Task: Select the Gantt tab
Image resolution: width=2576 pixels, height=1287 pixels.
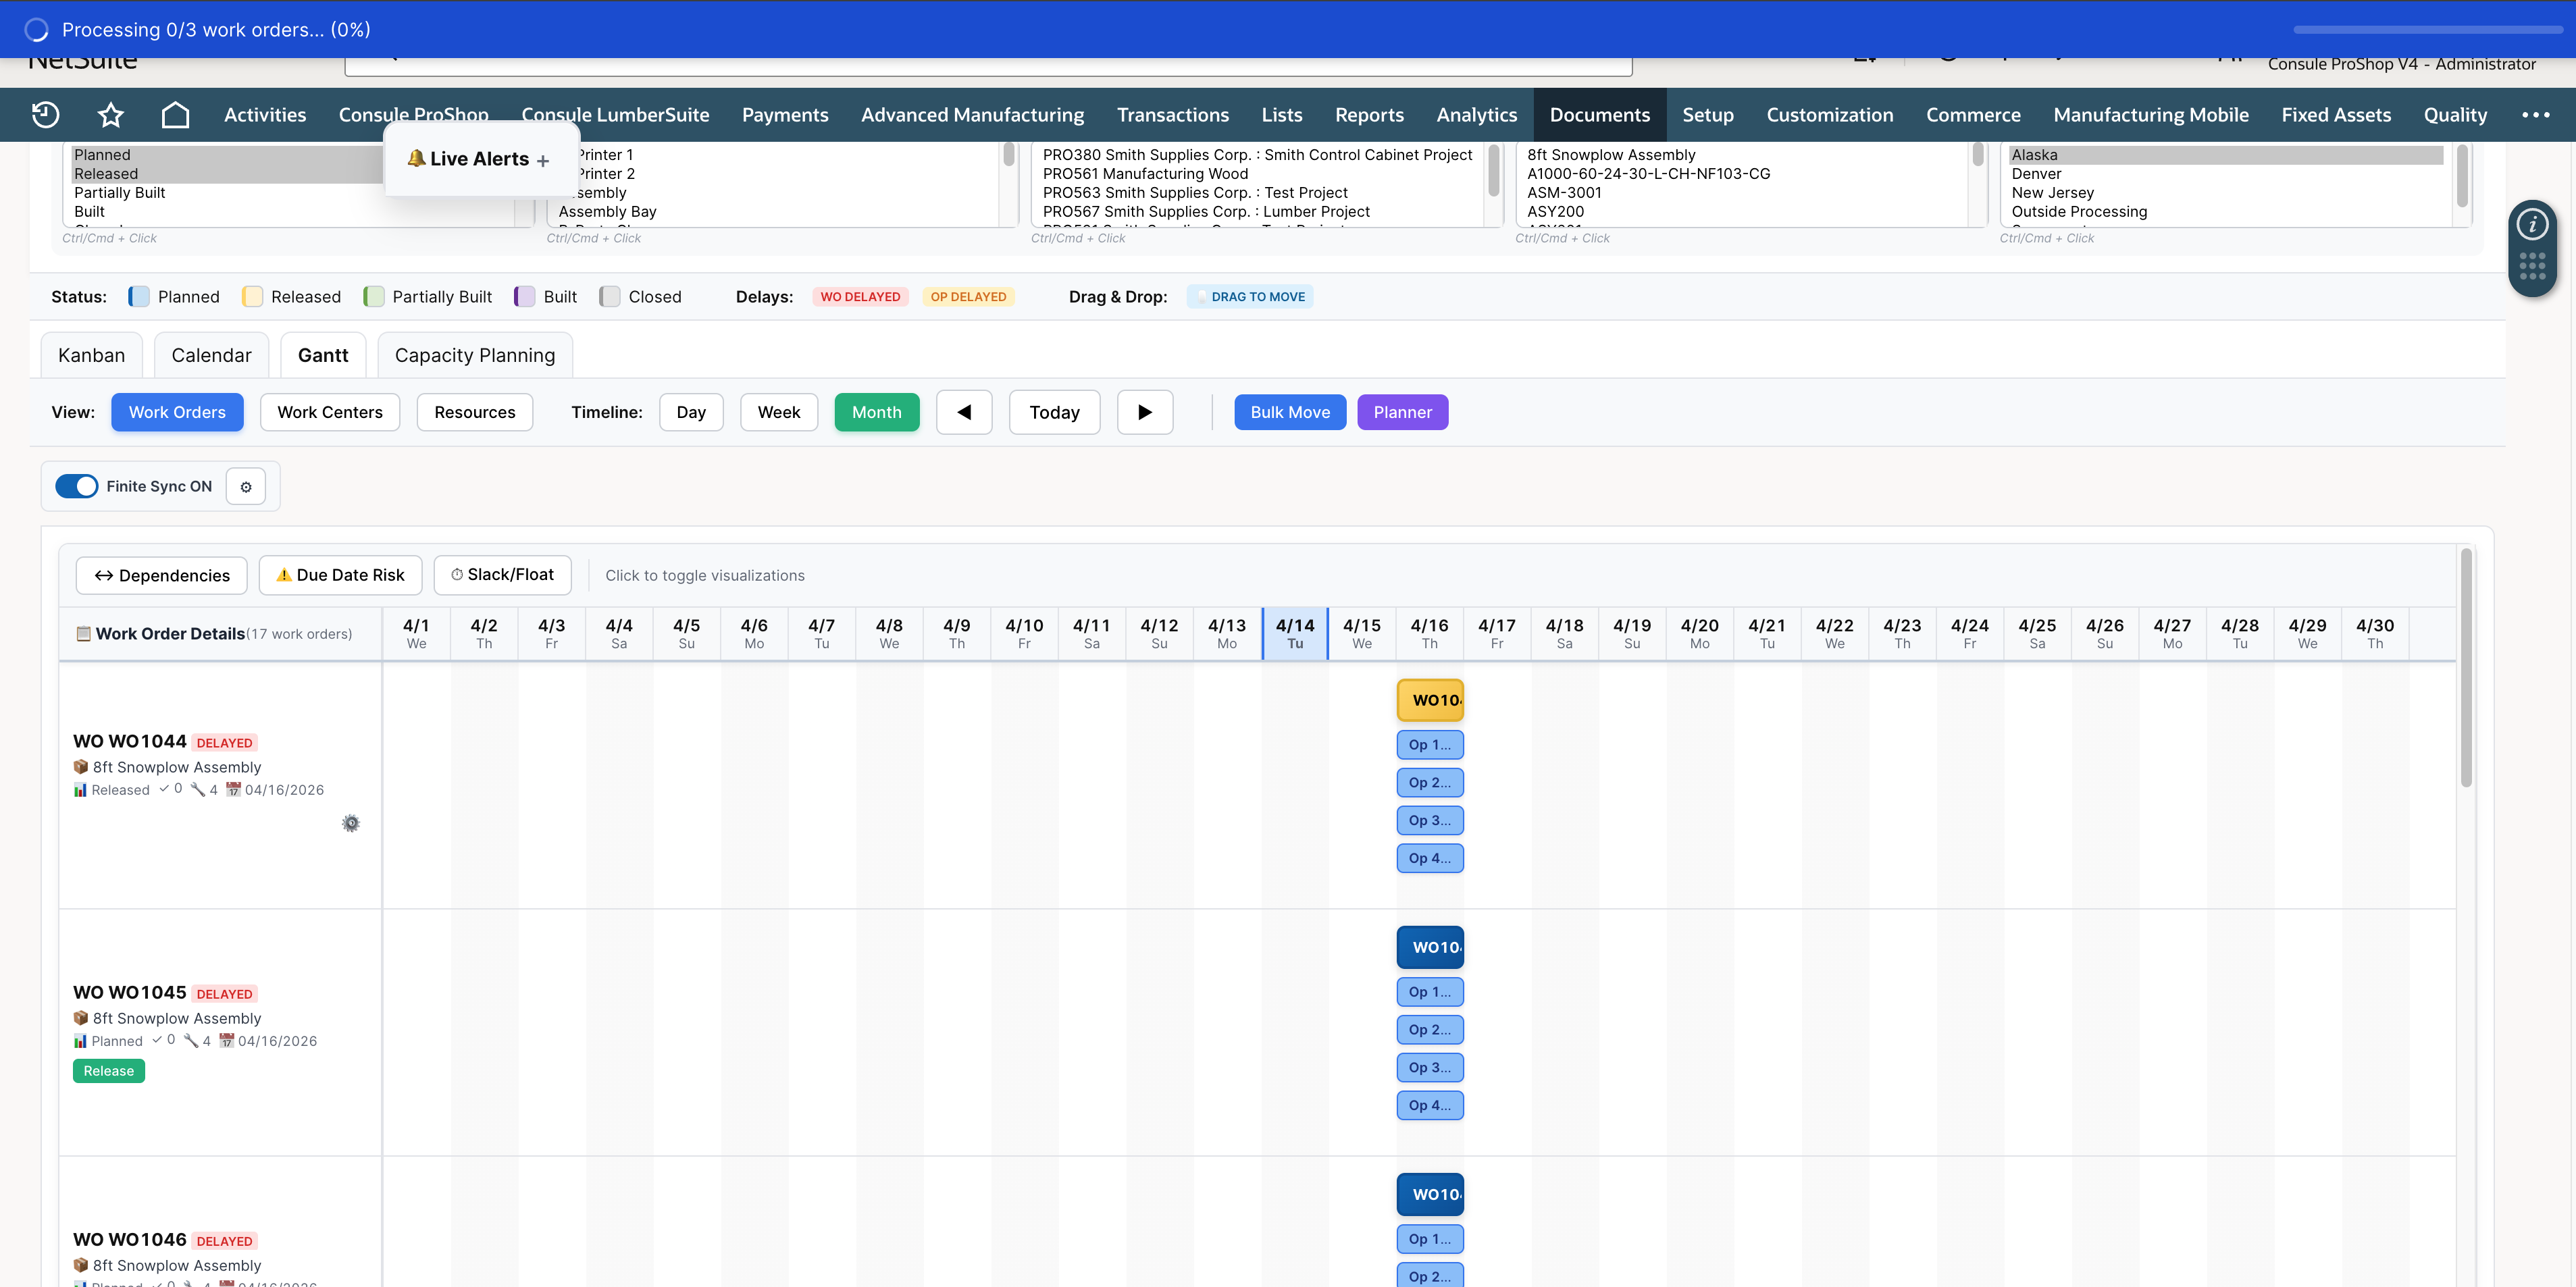Action: point(323,356)
